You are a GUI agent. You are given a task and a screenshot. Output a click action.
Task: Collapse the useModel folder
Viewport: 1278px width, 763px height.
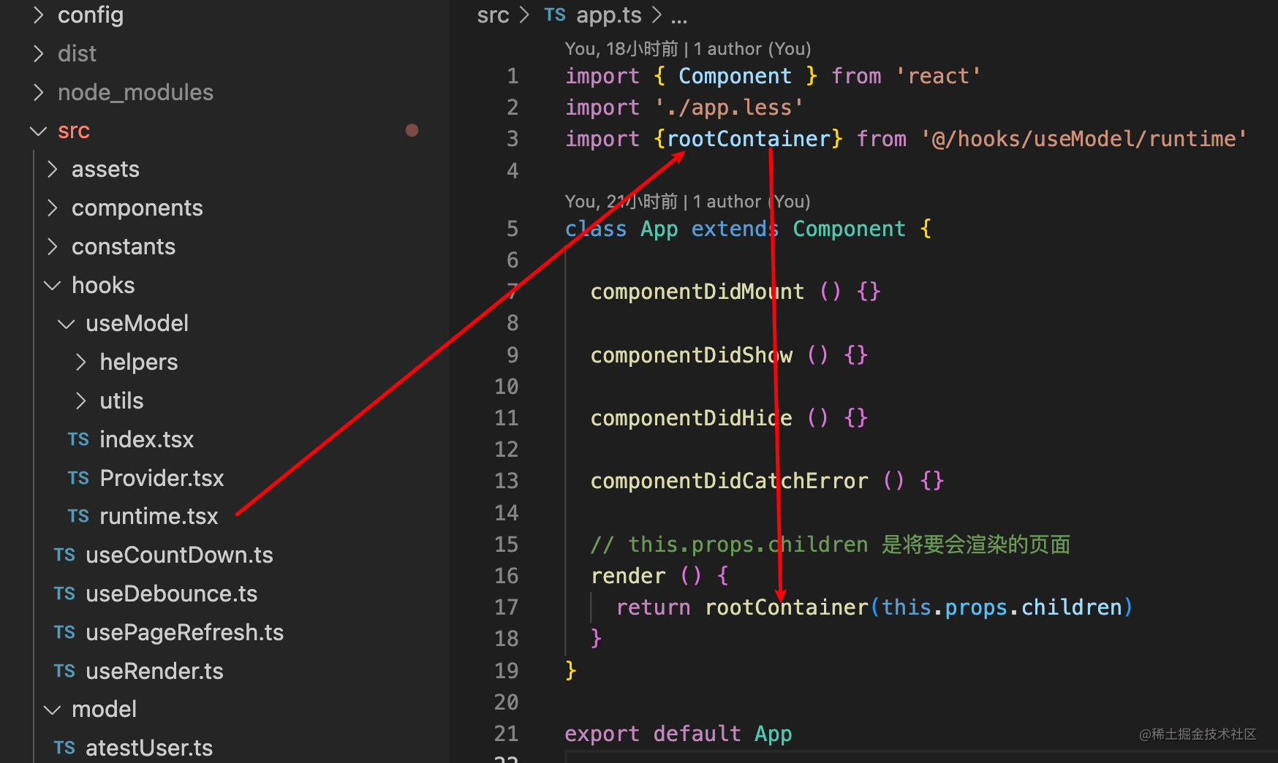pos(66,324)
